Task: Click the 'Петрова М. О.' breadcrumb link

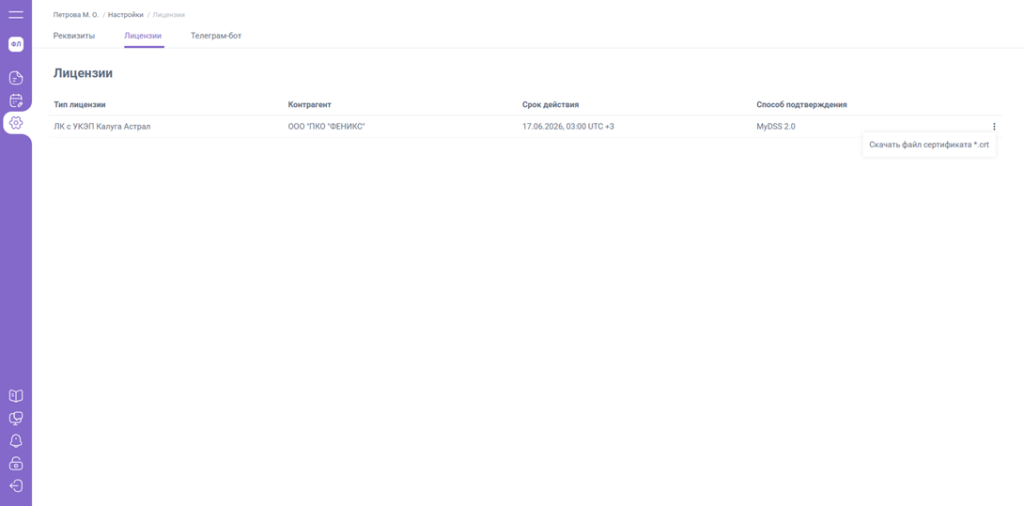Action: click(x=76, y=15)
